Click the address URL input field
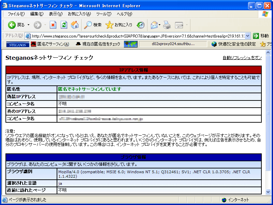Image resolution: width=273 pixels, height=205 pixels. coord(138,36)
